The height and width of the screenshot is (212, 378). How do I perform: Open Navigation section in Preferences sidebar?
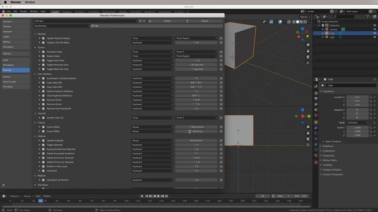[x=16, y=65]
